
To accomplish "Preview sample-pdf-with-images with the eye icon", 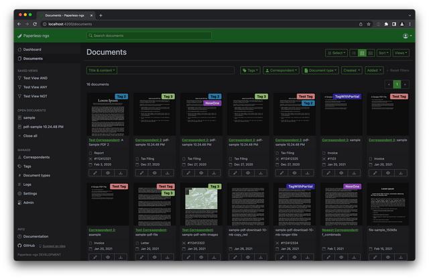I will 201,257.
